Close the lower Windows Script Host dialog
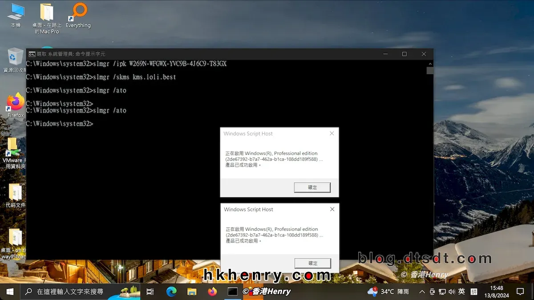Viewport: 534px width, 300px height. pyautogui.click(x=332, y=209)
